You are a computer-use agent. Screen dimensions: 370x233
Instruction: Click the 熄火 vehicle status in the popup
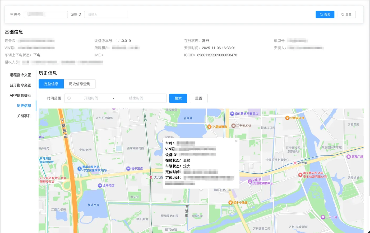(x=187, y=166)
